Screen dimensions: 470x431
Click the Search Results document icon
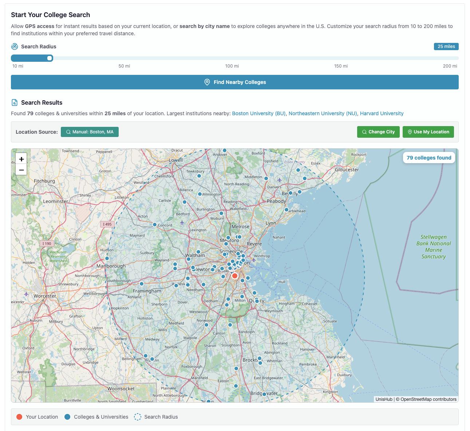coord(15,102)
